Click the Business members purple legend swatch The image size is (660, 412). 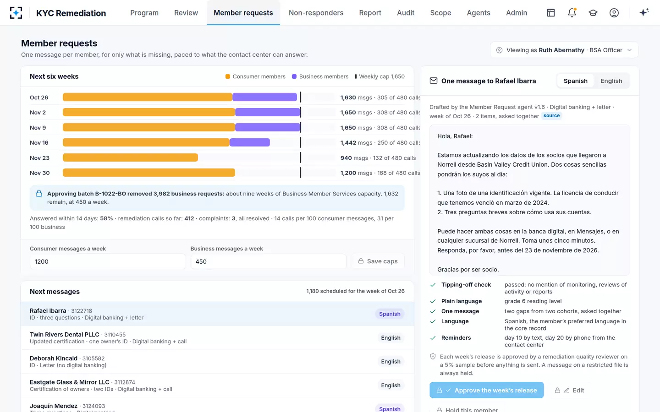coord(294,76)
